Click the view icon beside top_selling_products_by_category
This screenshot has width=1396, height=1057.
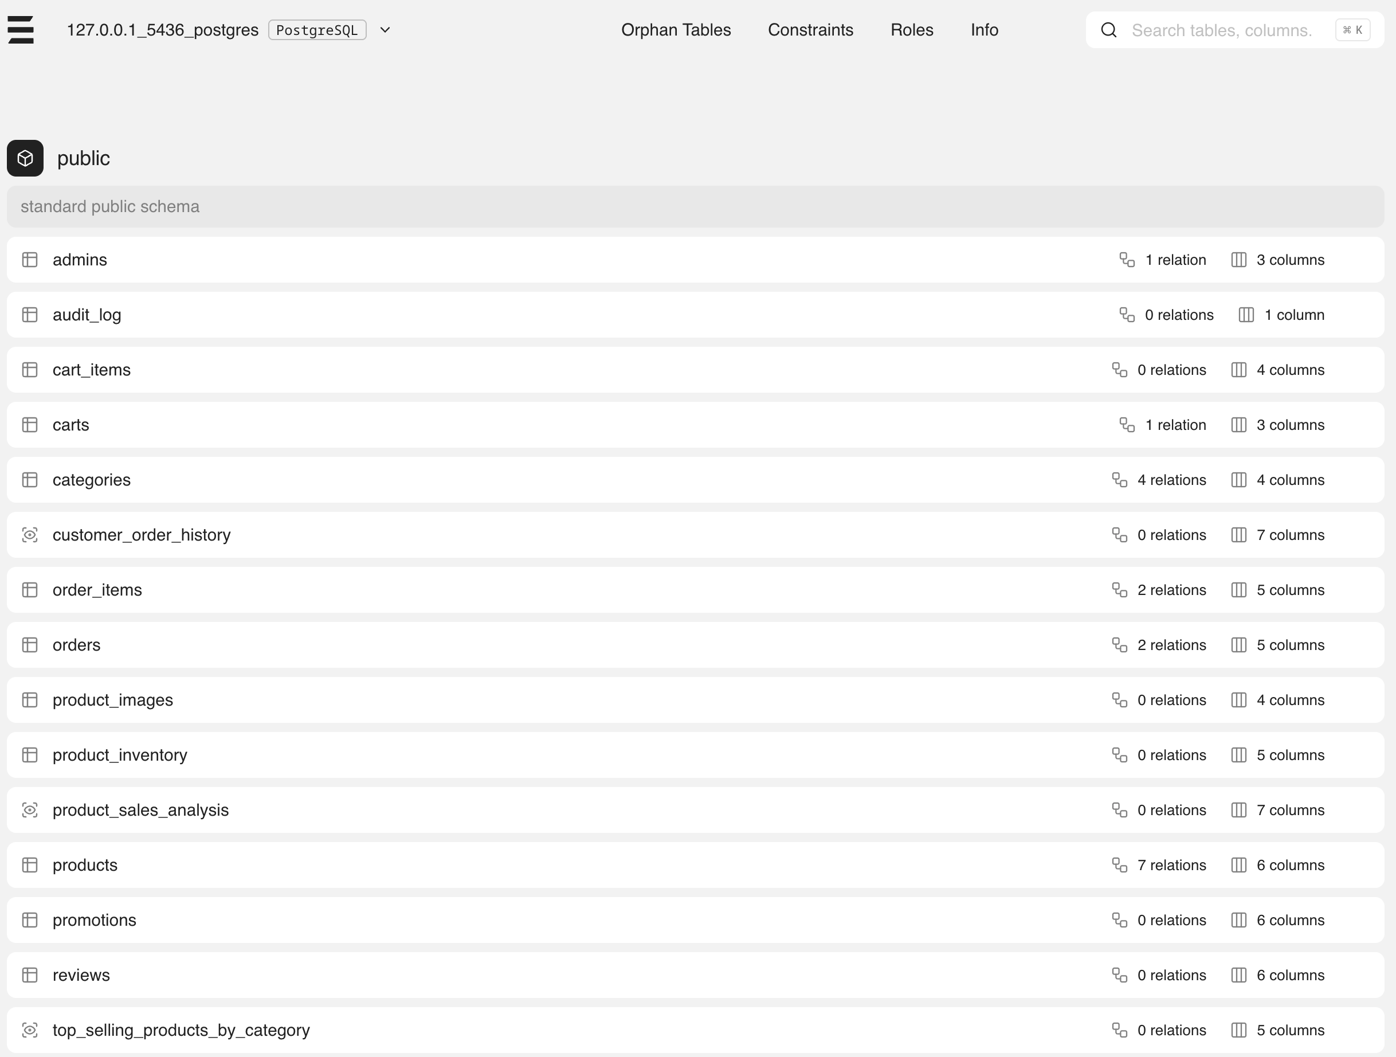(30, 1030)
